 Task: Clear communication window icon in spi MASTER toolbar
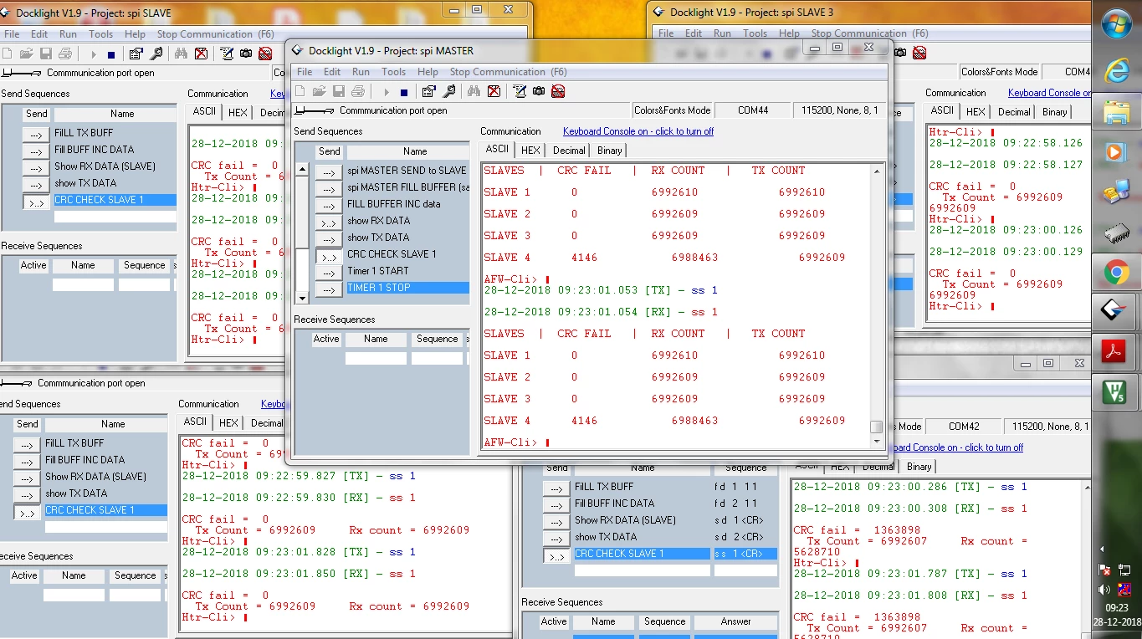(x=494, y=91)
